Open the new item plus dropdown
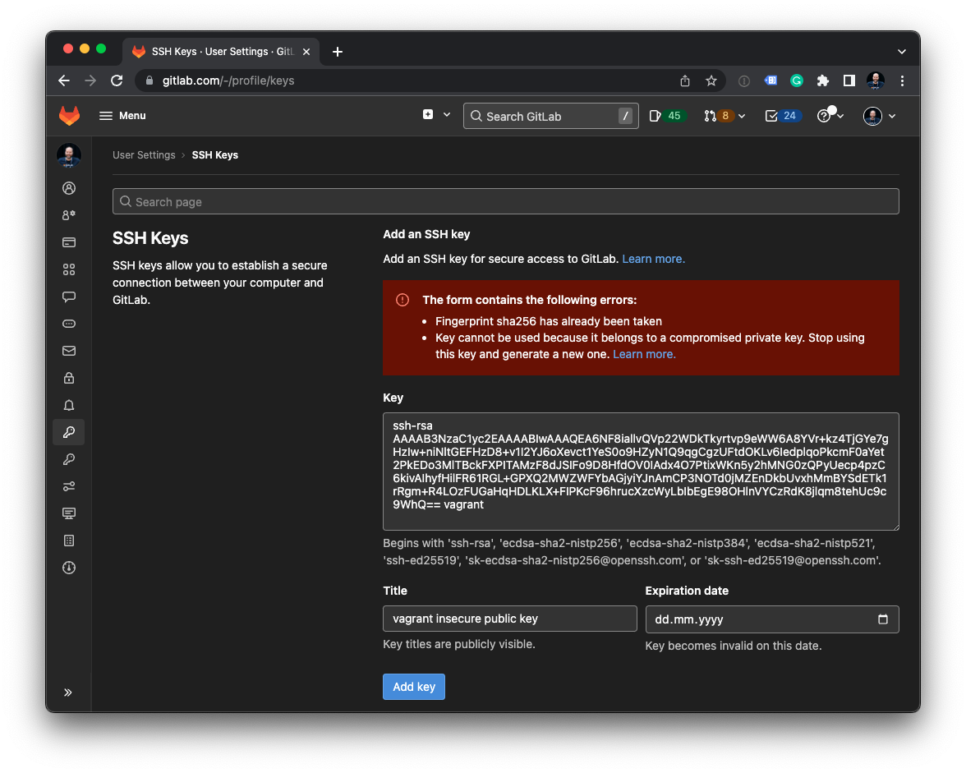The image size is (966, 773). tap(435, 115)
